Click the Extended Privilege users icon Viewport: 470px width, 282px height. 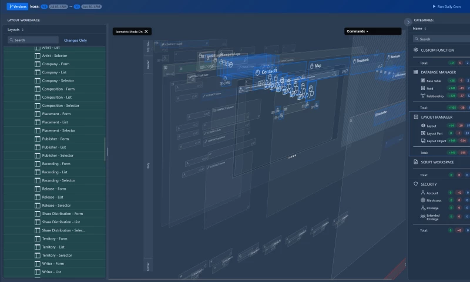coord(422,216)
